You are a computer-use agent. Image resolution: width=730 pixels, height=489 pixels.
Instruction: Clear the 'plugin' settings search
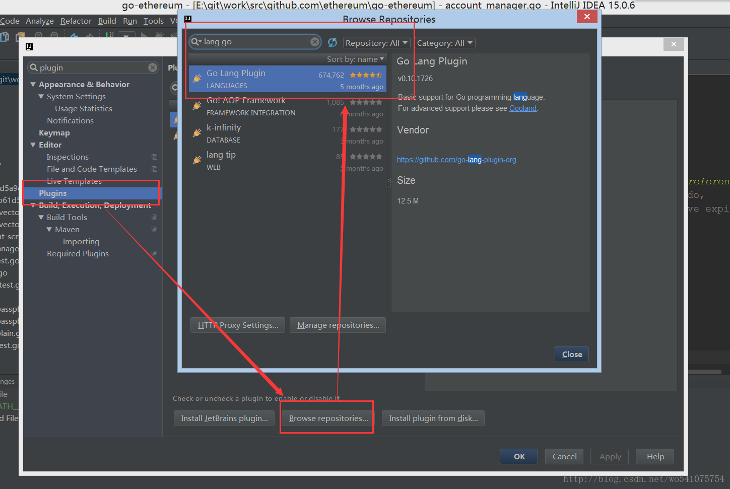tap(153, 67)
